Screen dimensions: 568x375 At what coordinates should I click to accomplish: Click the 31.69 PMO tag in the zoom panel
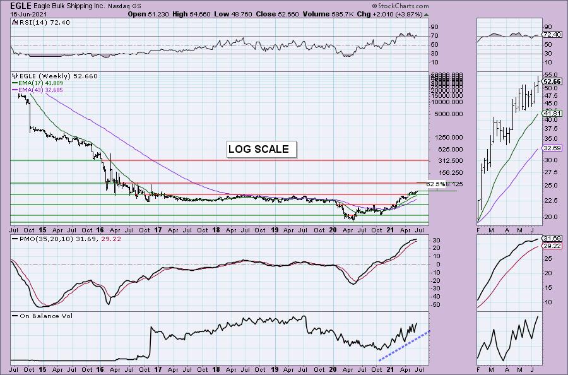pyautogui.click(x=553, y=239)
